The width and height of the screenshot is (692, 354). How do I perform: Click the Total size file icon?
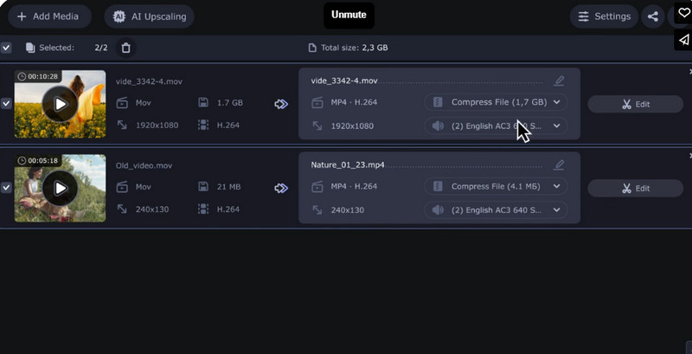(x=312, y=48)
